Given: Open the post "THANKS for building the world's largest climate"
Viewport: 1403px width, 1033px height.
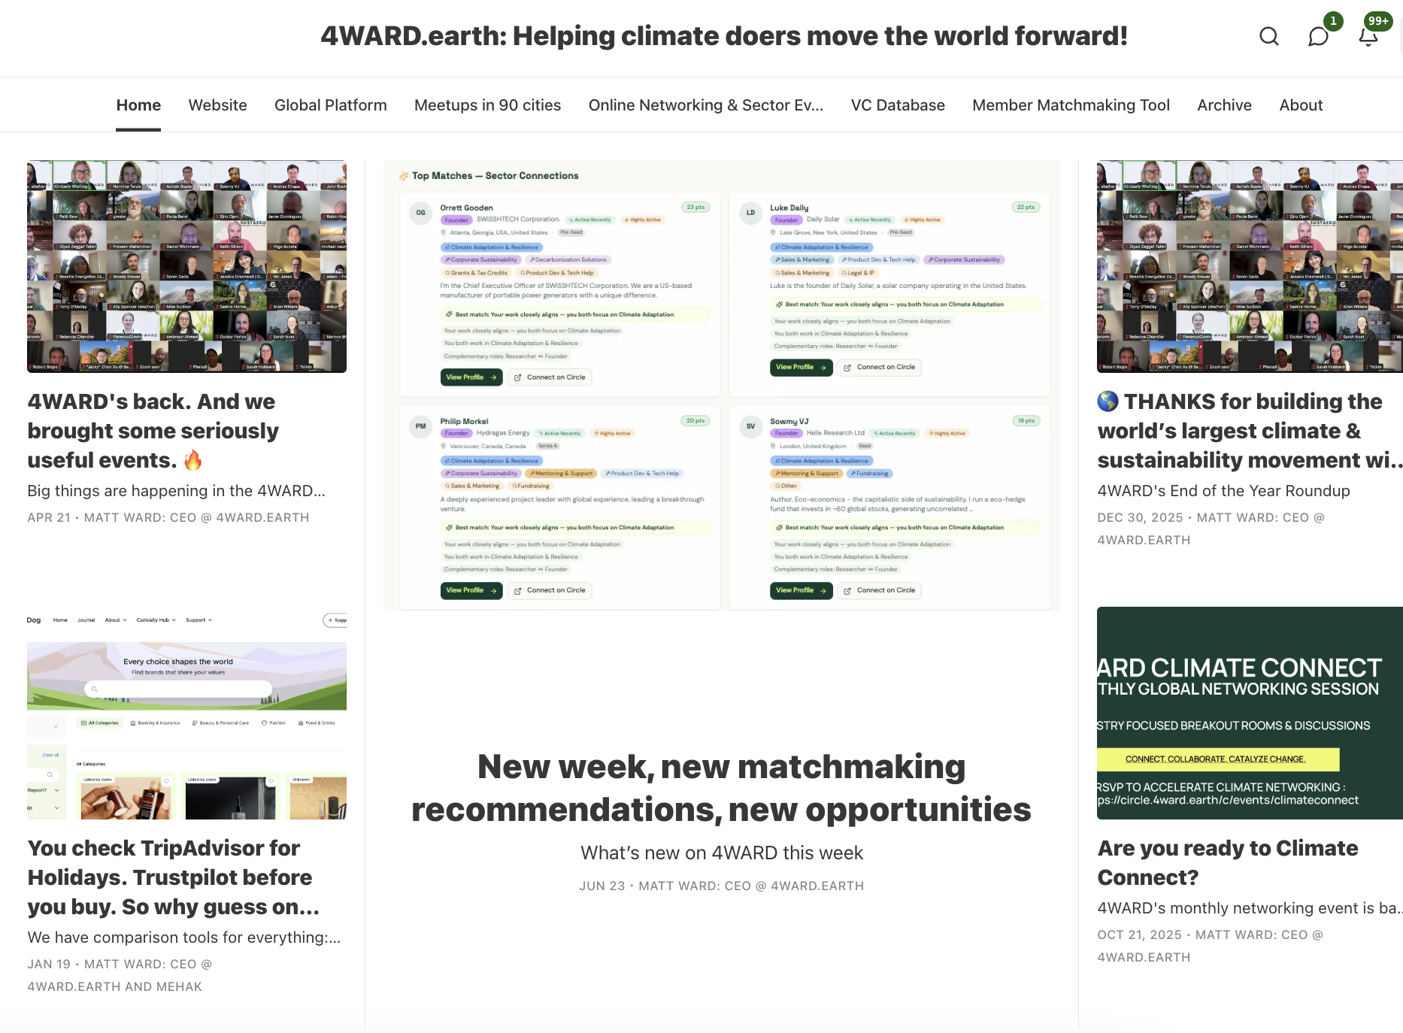Looking at the screenshot, I should pyautogui.click(x=1250, y=431).
